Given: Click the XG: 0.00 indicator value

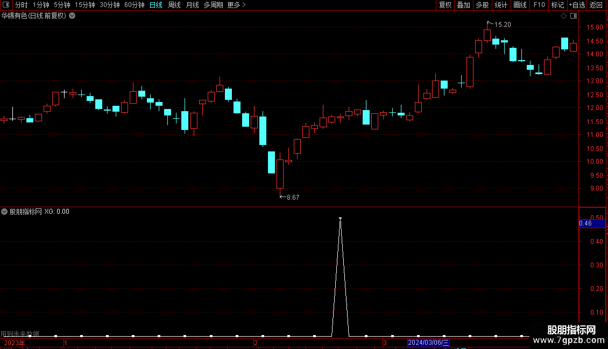Looking at the screenshot, I should pos(56,212).
